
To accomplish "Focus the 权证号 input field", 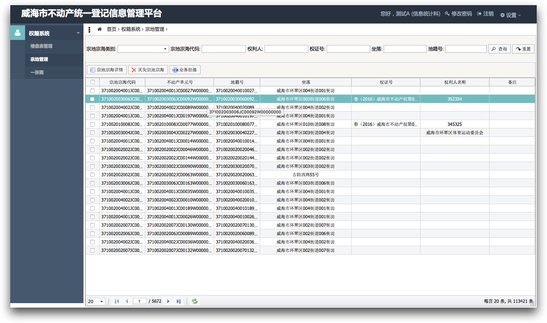I will click(348, 49).
